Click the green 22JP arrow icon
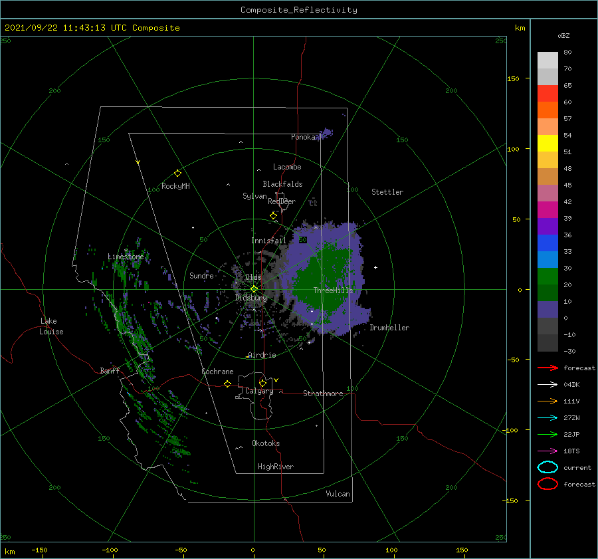The width and height of the screenshot is (598, 559). 548,434
